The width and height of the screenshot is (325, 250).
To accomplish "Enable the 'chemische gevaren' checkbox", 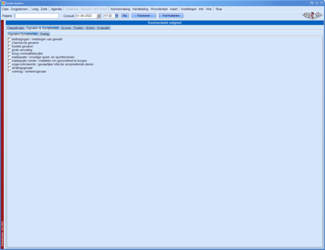I will tap(9, 43).
